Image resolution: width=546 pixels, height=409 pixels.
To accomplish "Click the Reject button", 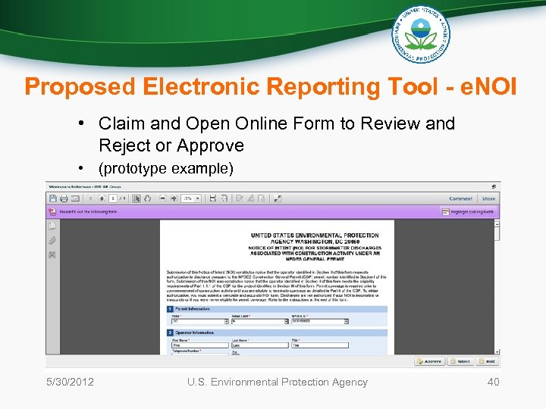I will point(460,361).
